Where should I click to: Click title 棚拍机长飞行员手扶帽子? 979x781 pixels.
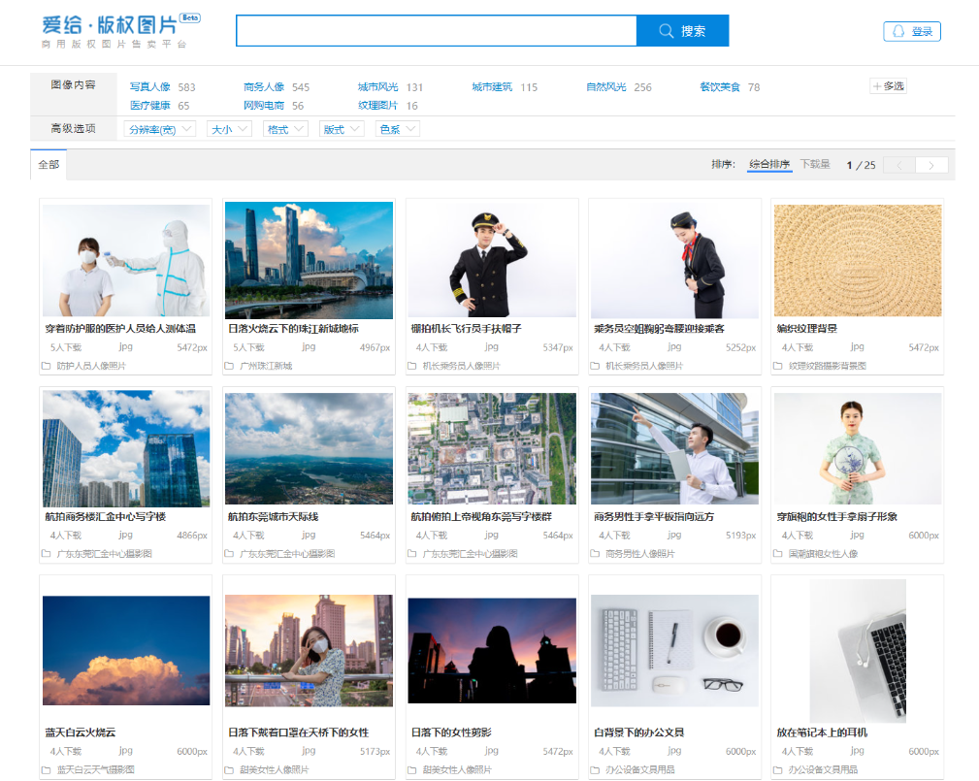[x=466, y=328]
